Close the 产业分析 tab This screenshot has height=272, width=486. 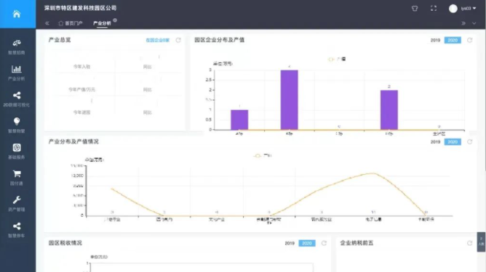[115, 20]
